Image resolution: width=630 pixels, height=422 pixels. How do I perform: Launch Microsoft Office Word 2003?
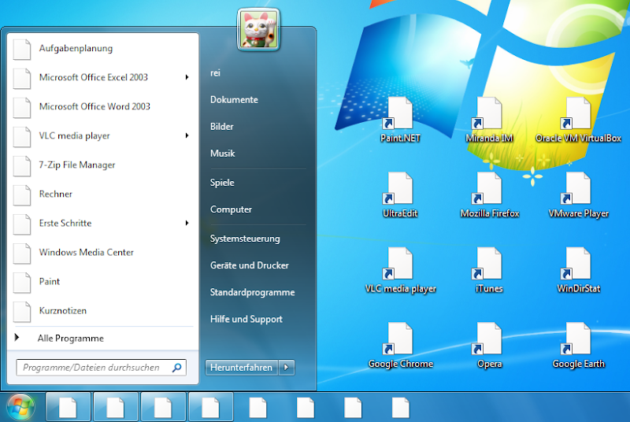(x=103, y=107)
